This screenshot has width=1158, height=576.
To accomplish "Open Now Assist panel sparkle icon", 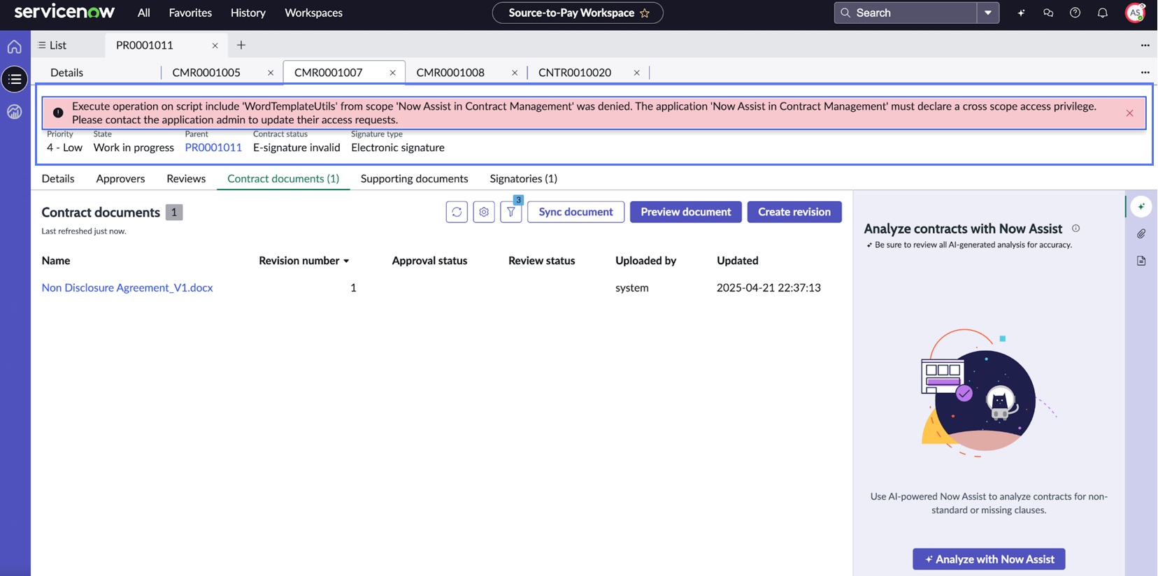I will pyautogui.click(x=1141, y=206).
